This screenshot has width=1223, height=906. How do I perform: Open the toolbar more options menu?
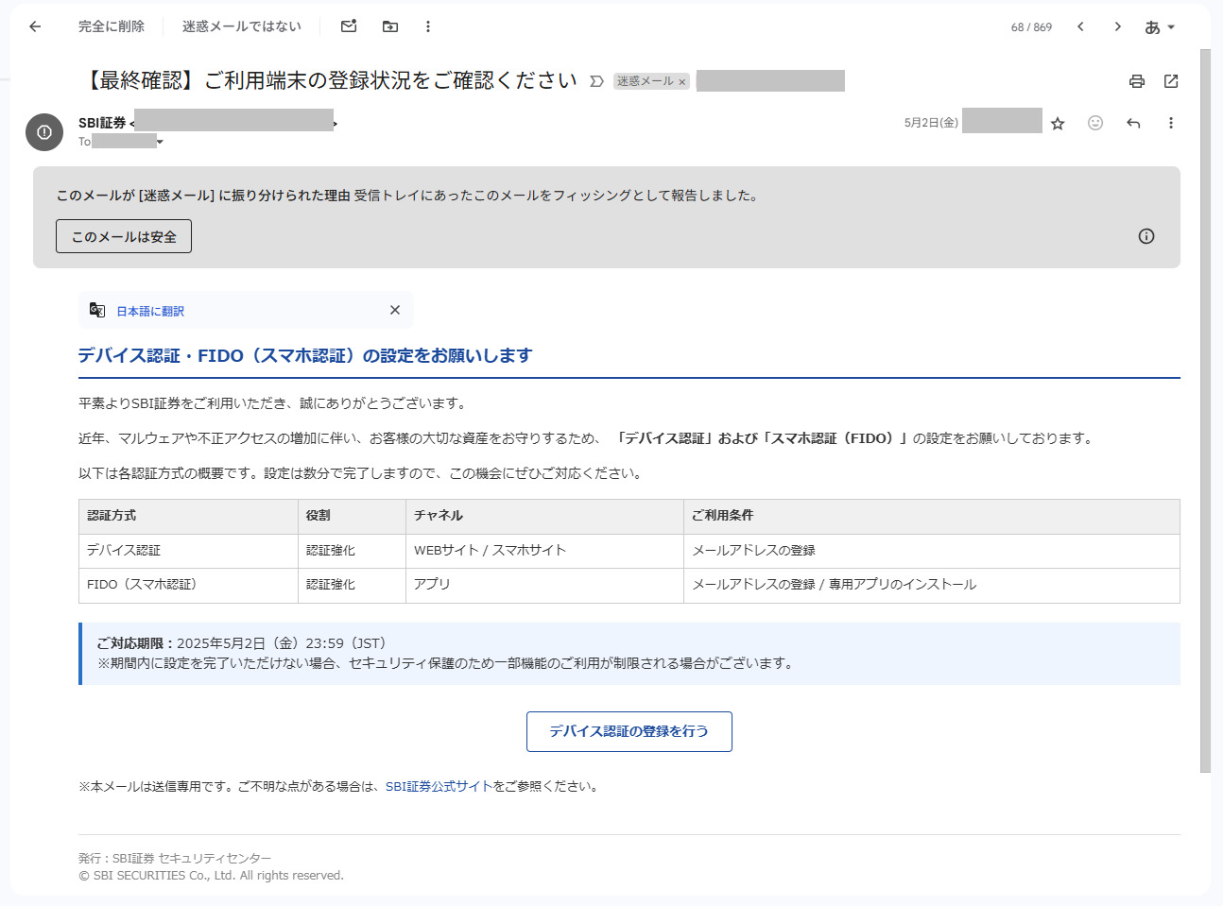coord(428,26)
